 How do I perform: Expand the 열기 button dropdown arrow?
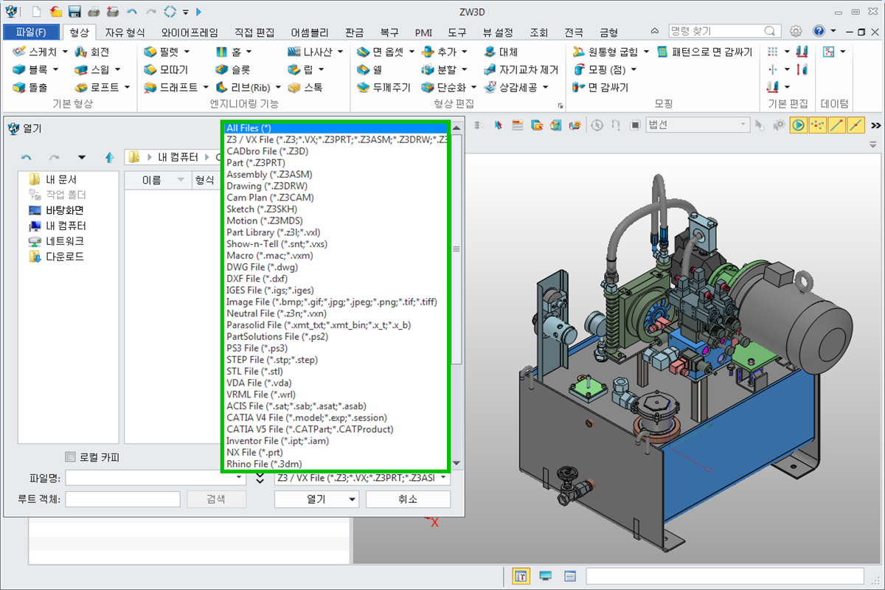[x=353, y=499]
